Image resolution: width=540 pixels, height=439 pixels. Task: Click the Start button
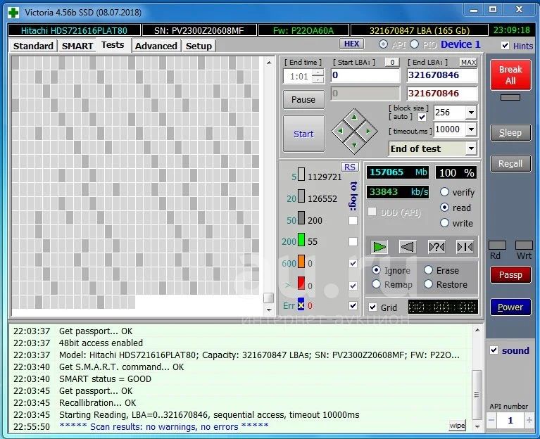(x=303, y=134)
